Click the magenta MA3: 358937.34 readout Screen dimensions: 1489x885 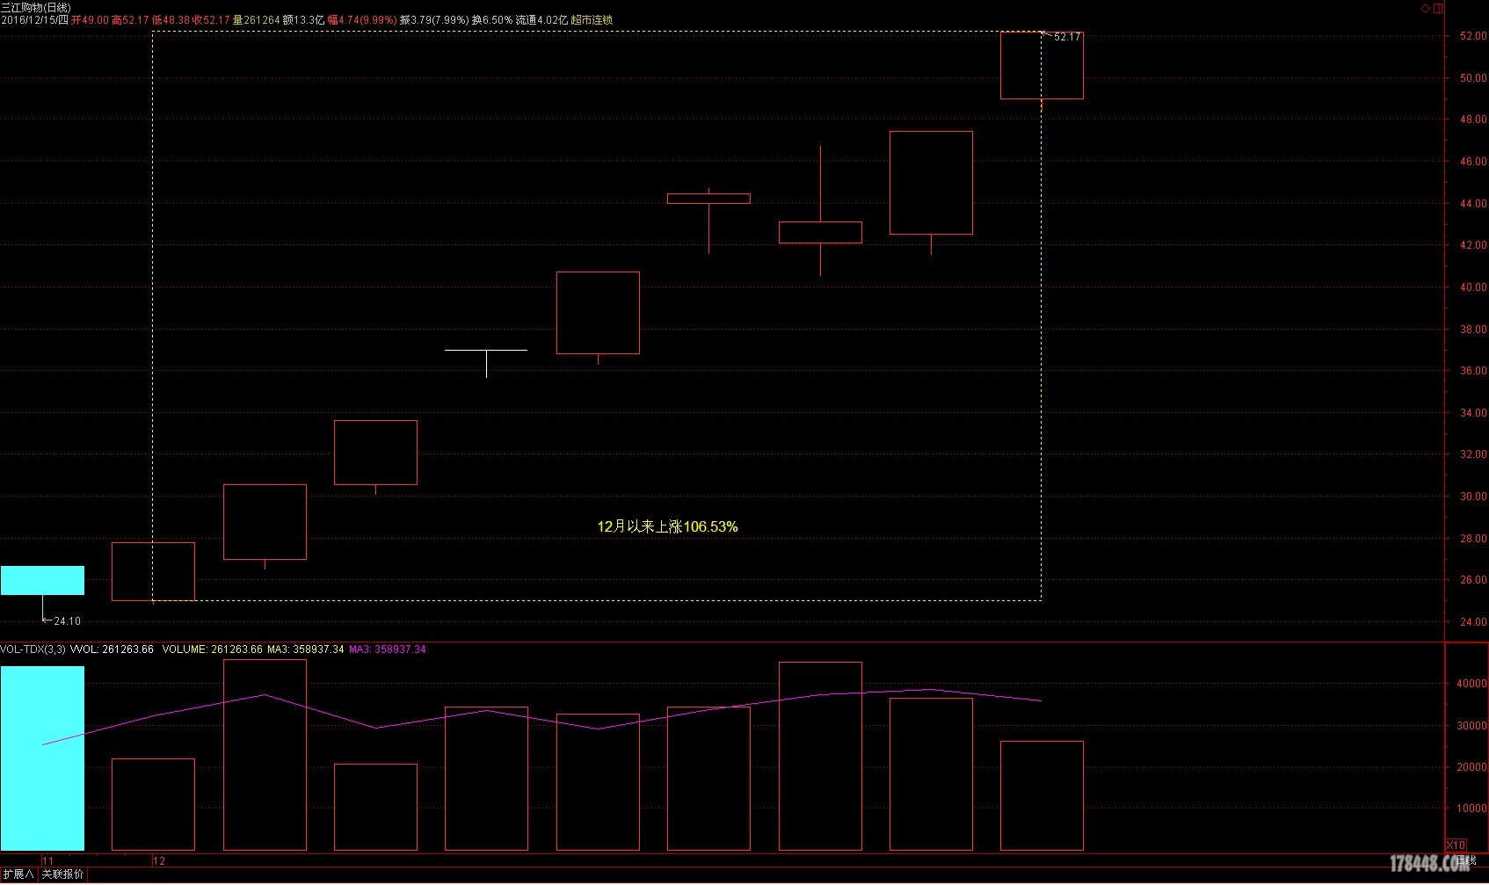coord(388,649)
